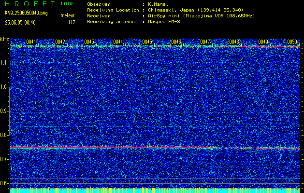Click time marker 0046

[176, 42]
